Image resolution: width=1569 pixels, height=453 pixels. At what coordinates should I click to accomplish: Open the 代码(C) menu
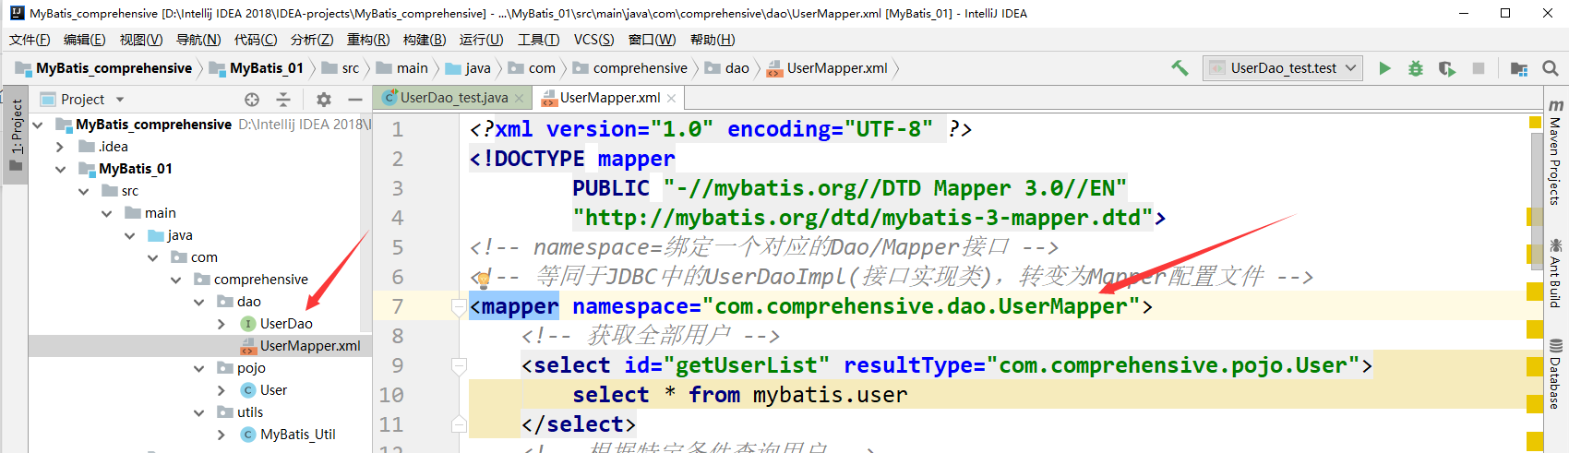[256, 40]
